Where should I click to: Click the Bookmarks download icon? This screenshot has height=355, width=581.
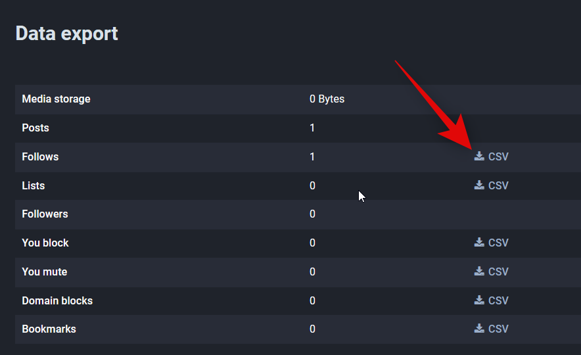479,328
